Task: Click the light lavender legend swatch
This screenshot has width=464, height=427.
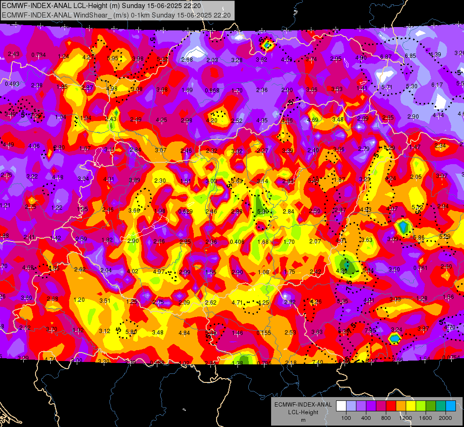Action: pos(351,406)
